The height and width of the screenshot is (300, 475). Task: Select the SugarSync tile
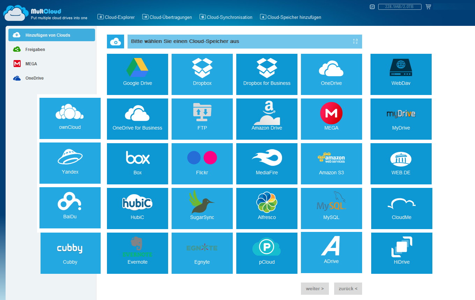coord(202,208)
